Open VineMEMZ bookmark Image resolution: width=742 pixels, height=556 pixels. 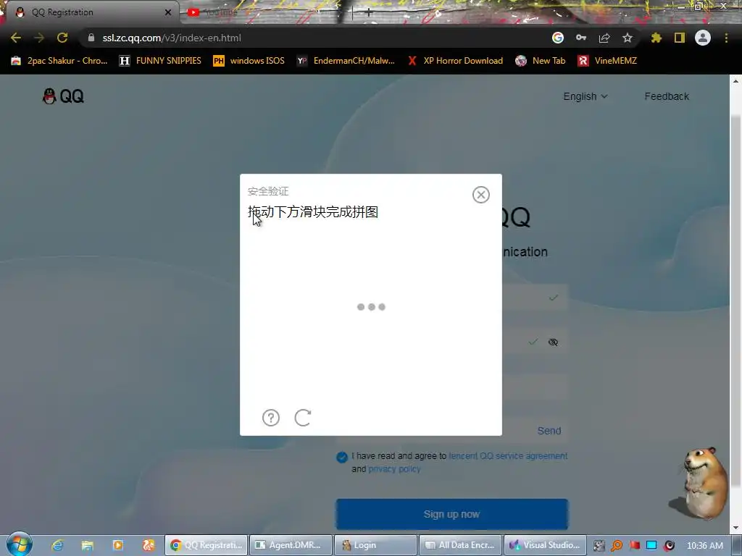click(x=607, y=61)
